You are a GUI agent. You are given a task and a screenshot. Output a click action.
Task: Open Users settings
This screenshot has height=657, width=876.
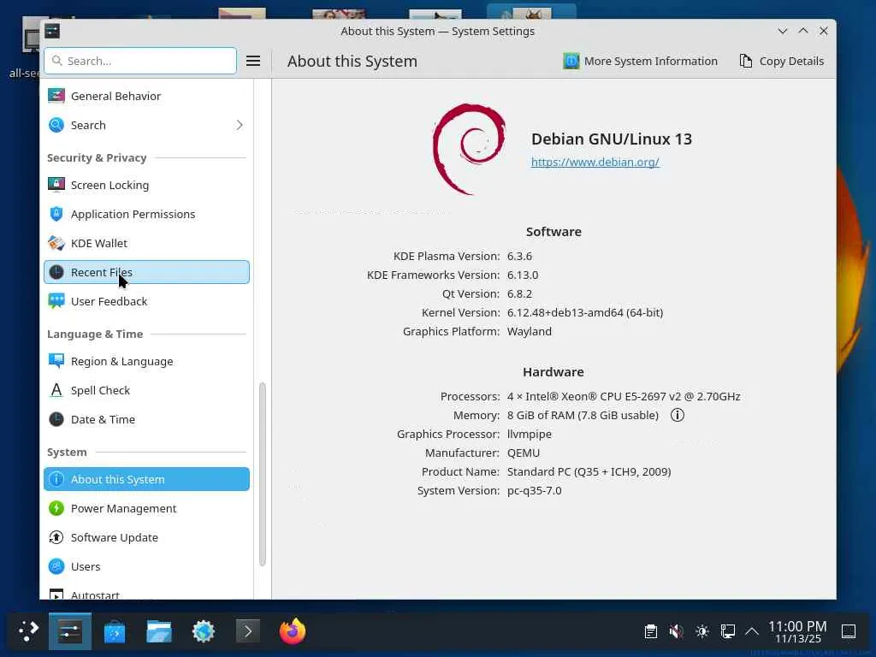(146, 566)
